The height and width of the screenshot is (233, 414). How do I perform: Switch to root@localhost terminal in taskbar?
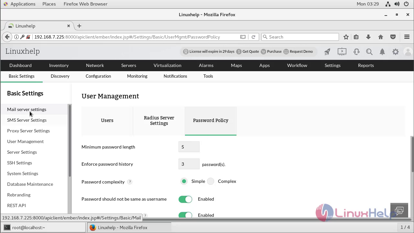(x=44, y=227)
